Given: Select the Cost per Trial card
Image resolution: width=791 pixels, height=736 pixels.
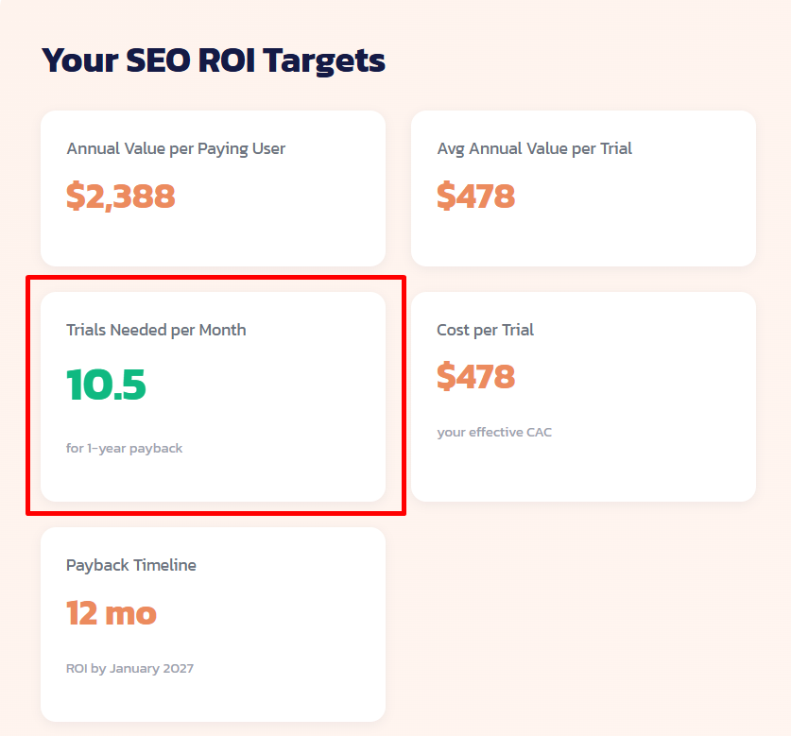Looking at the screenshot, I should (583, 397).
